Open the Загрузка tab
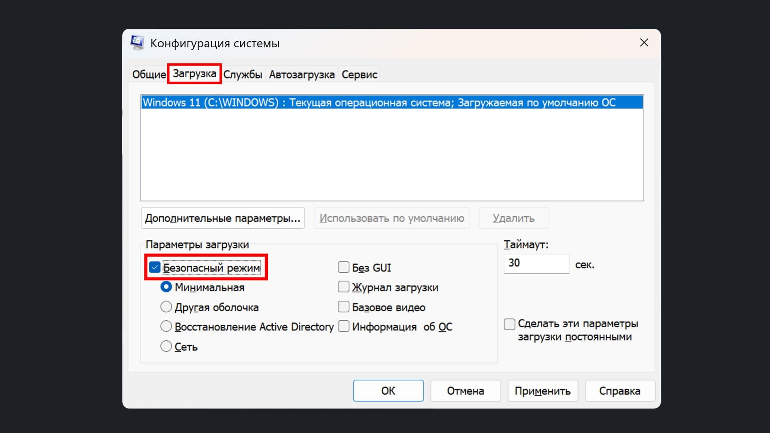 [195, 74]
